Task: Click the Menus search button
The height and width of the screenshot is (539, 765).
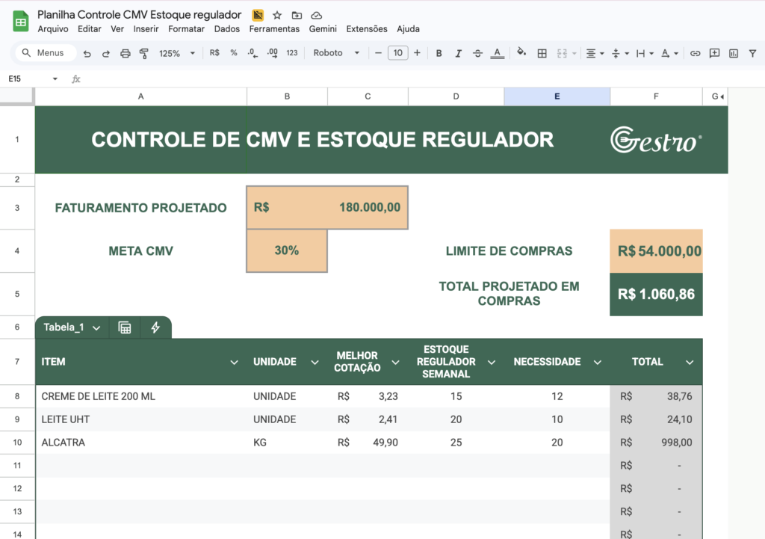Action: pos(43,53)
